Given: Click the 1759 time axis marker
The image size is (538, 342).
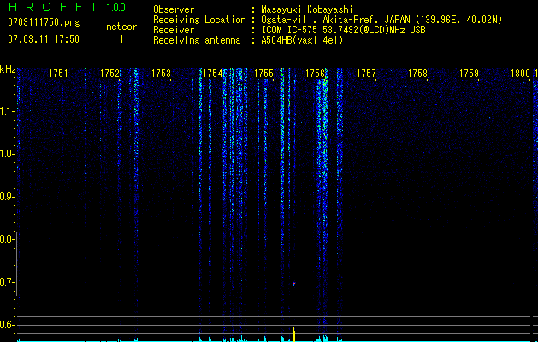Looking at the screenshot, I should (469, 74).
